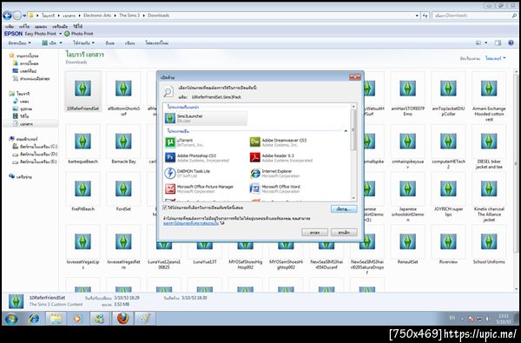Expand the Share With toolbar dropdown
The height and width of the screenshot is (343, 521).
click(83, 43)
